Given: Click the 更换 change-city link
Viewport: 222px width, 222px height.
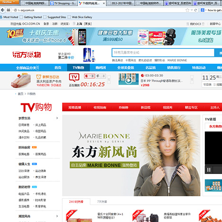Looking at the screenshot, I should click(88, 24).
